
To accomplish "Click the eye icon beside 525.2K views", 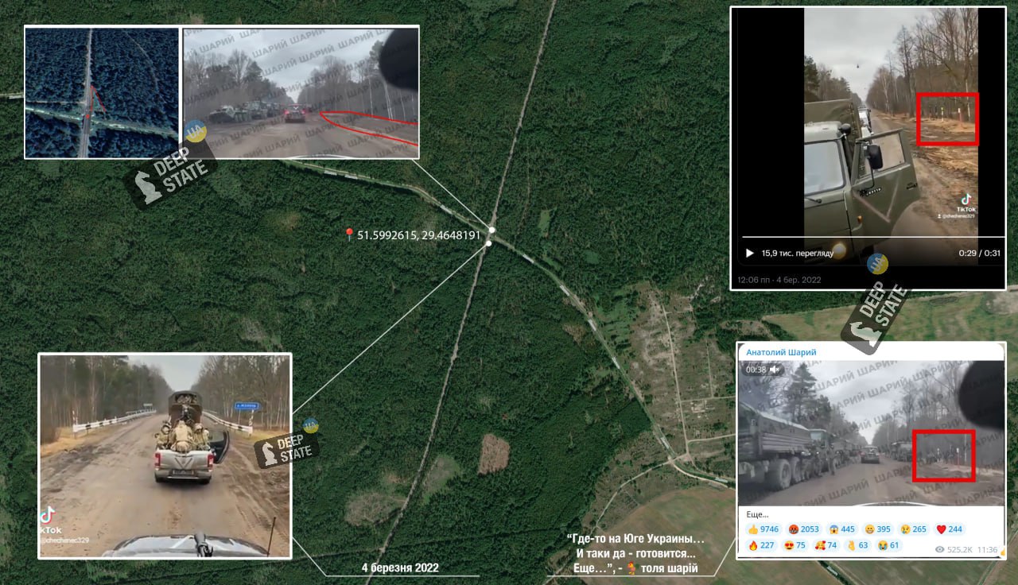I will tap(939, 549).
